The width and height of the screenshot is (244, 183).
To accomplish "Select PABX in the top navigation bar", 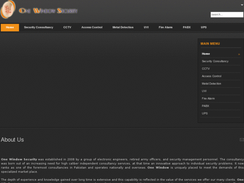I will (x=187, y=28).
